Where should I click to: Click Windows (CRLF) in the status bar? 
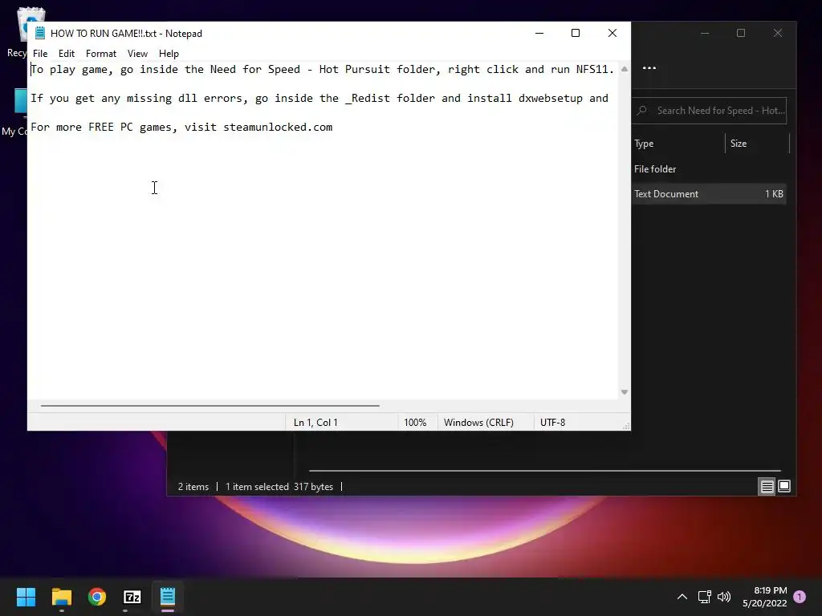[x=478, y=422]
